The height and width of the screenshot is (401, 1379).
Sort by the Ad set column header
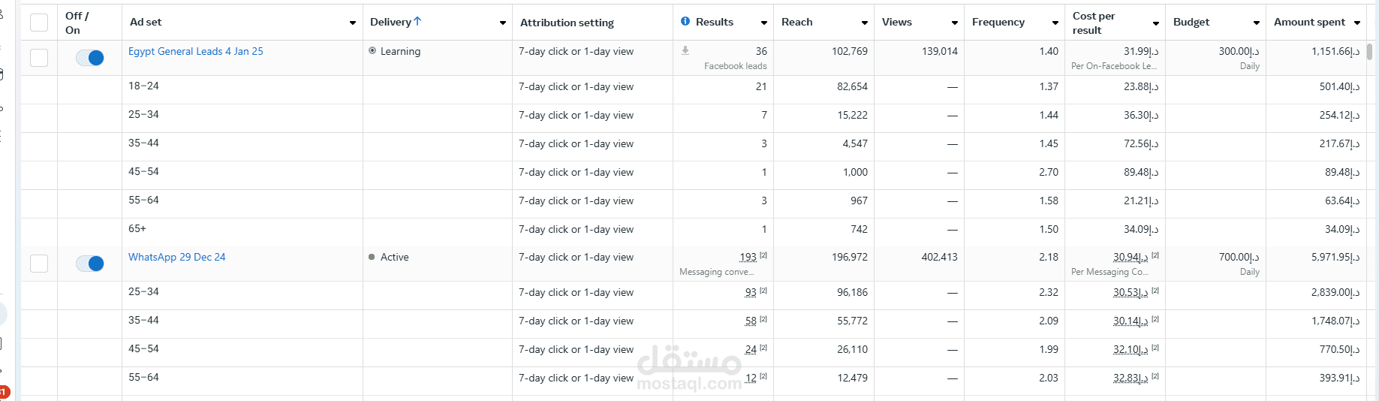click(x=146, y=23)
